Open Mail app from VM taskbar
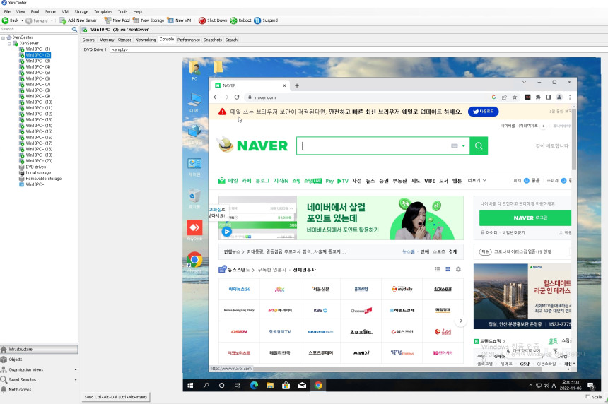Viewport: 608px width, 404px height. [x=302, y=386]
